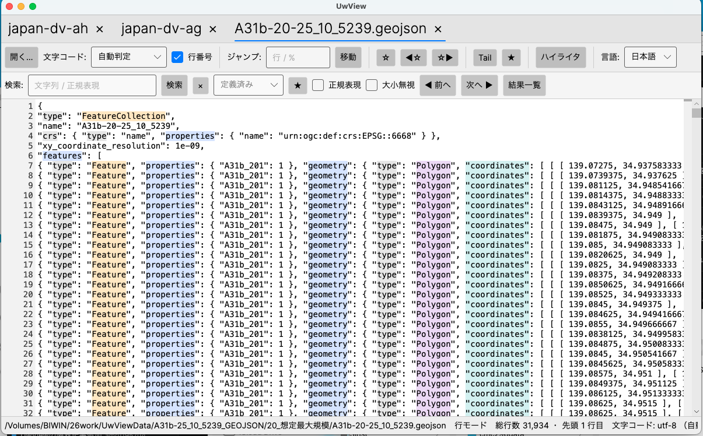
Task: Click "geometry" on line 20
Action: 327,294
